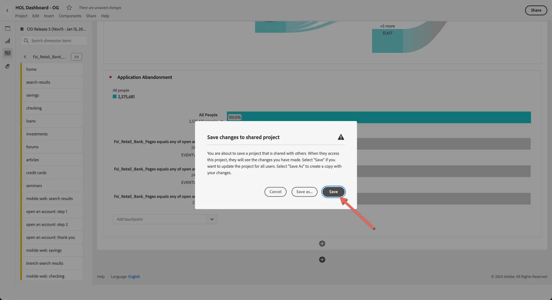Click the Add touchpoint input field
552x300 pixels.
tap(160, 219)
